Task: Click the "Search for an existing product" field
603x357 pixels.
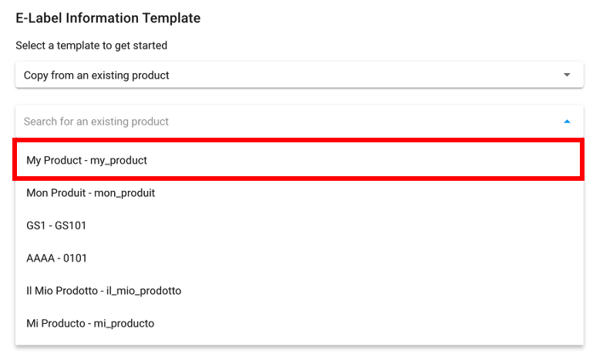Action: 285,122
